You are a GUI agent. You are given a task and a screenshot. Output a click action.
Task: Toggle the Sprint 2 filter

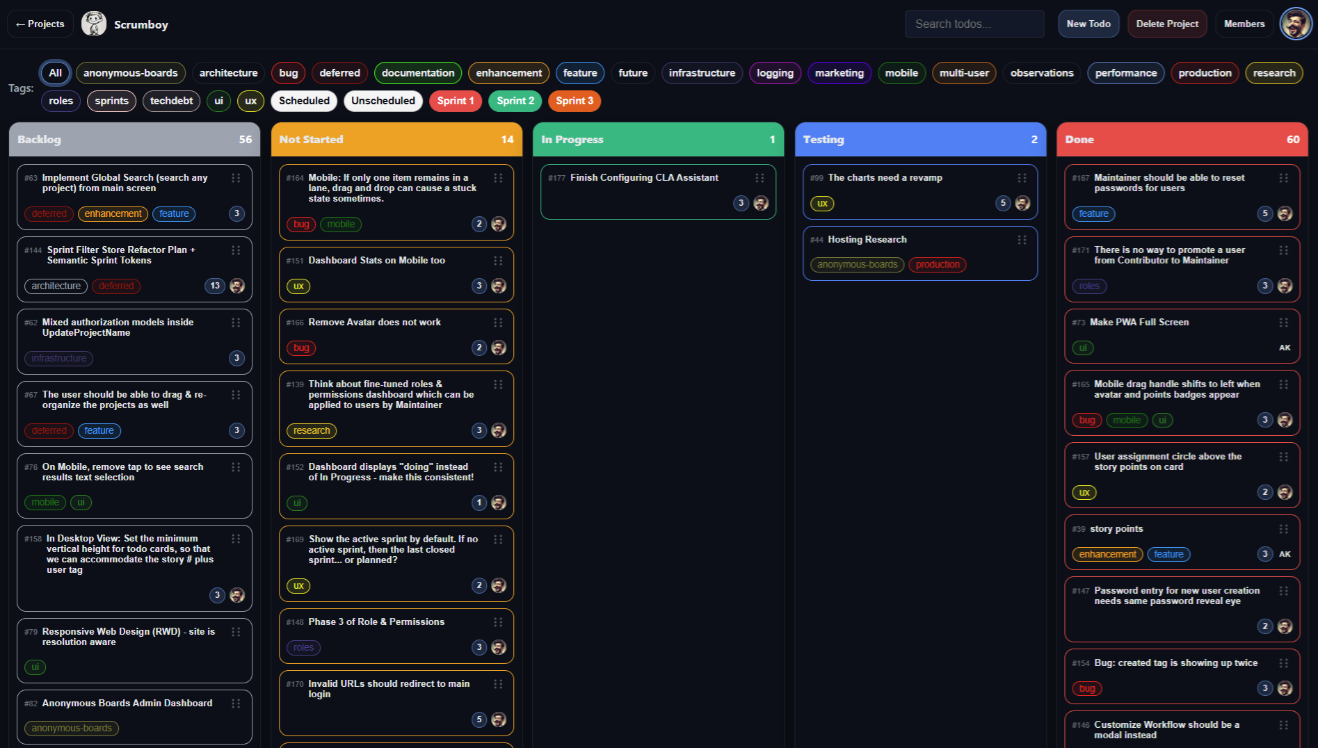(515, 101)
